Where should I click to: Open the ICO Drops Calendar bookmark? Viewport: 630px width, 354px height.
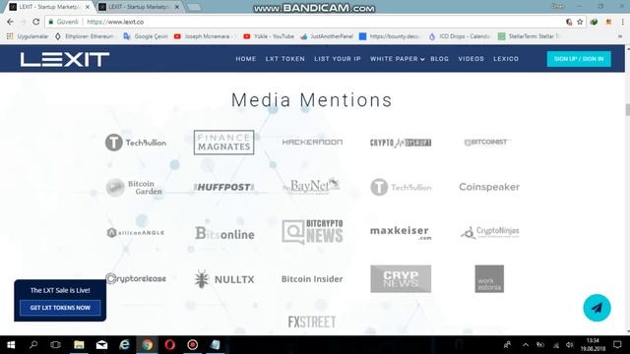coord(460,36)
